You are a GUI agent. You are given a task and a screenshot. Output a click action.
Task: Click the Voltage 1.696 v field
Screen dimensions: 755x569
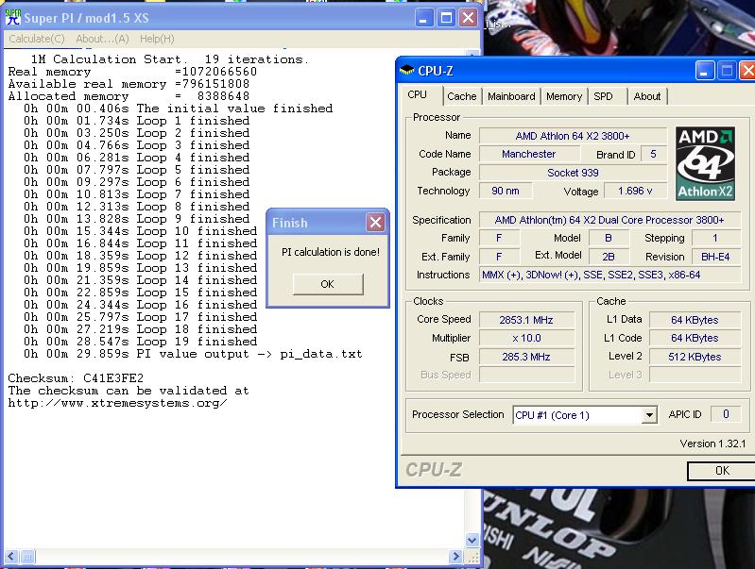(636, 191)
